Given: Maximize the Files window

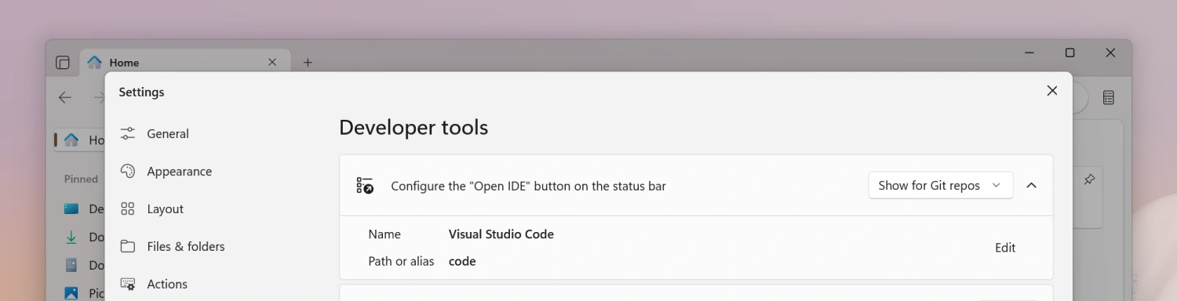Looking at the screenshot, I should pos(1070,53).
